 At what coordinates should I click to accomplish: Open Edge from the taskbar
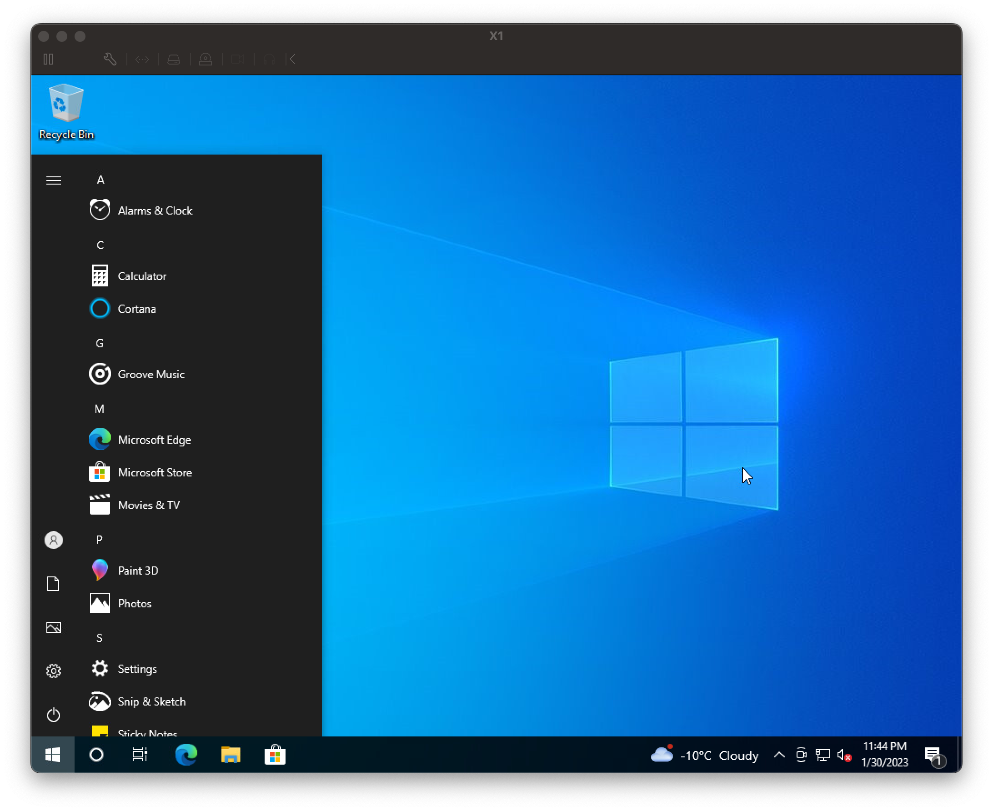(186, 755)
